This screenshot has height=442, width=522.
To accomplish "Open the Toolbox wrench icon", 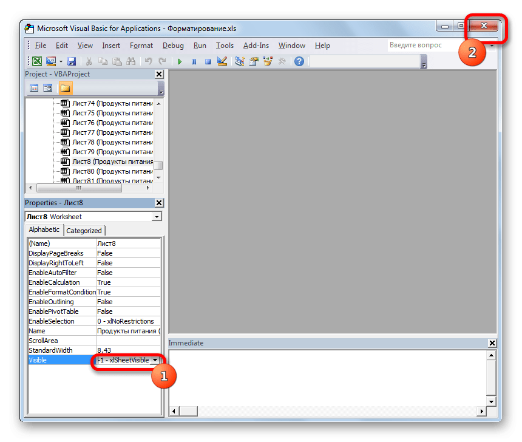I will point(282,61).
